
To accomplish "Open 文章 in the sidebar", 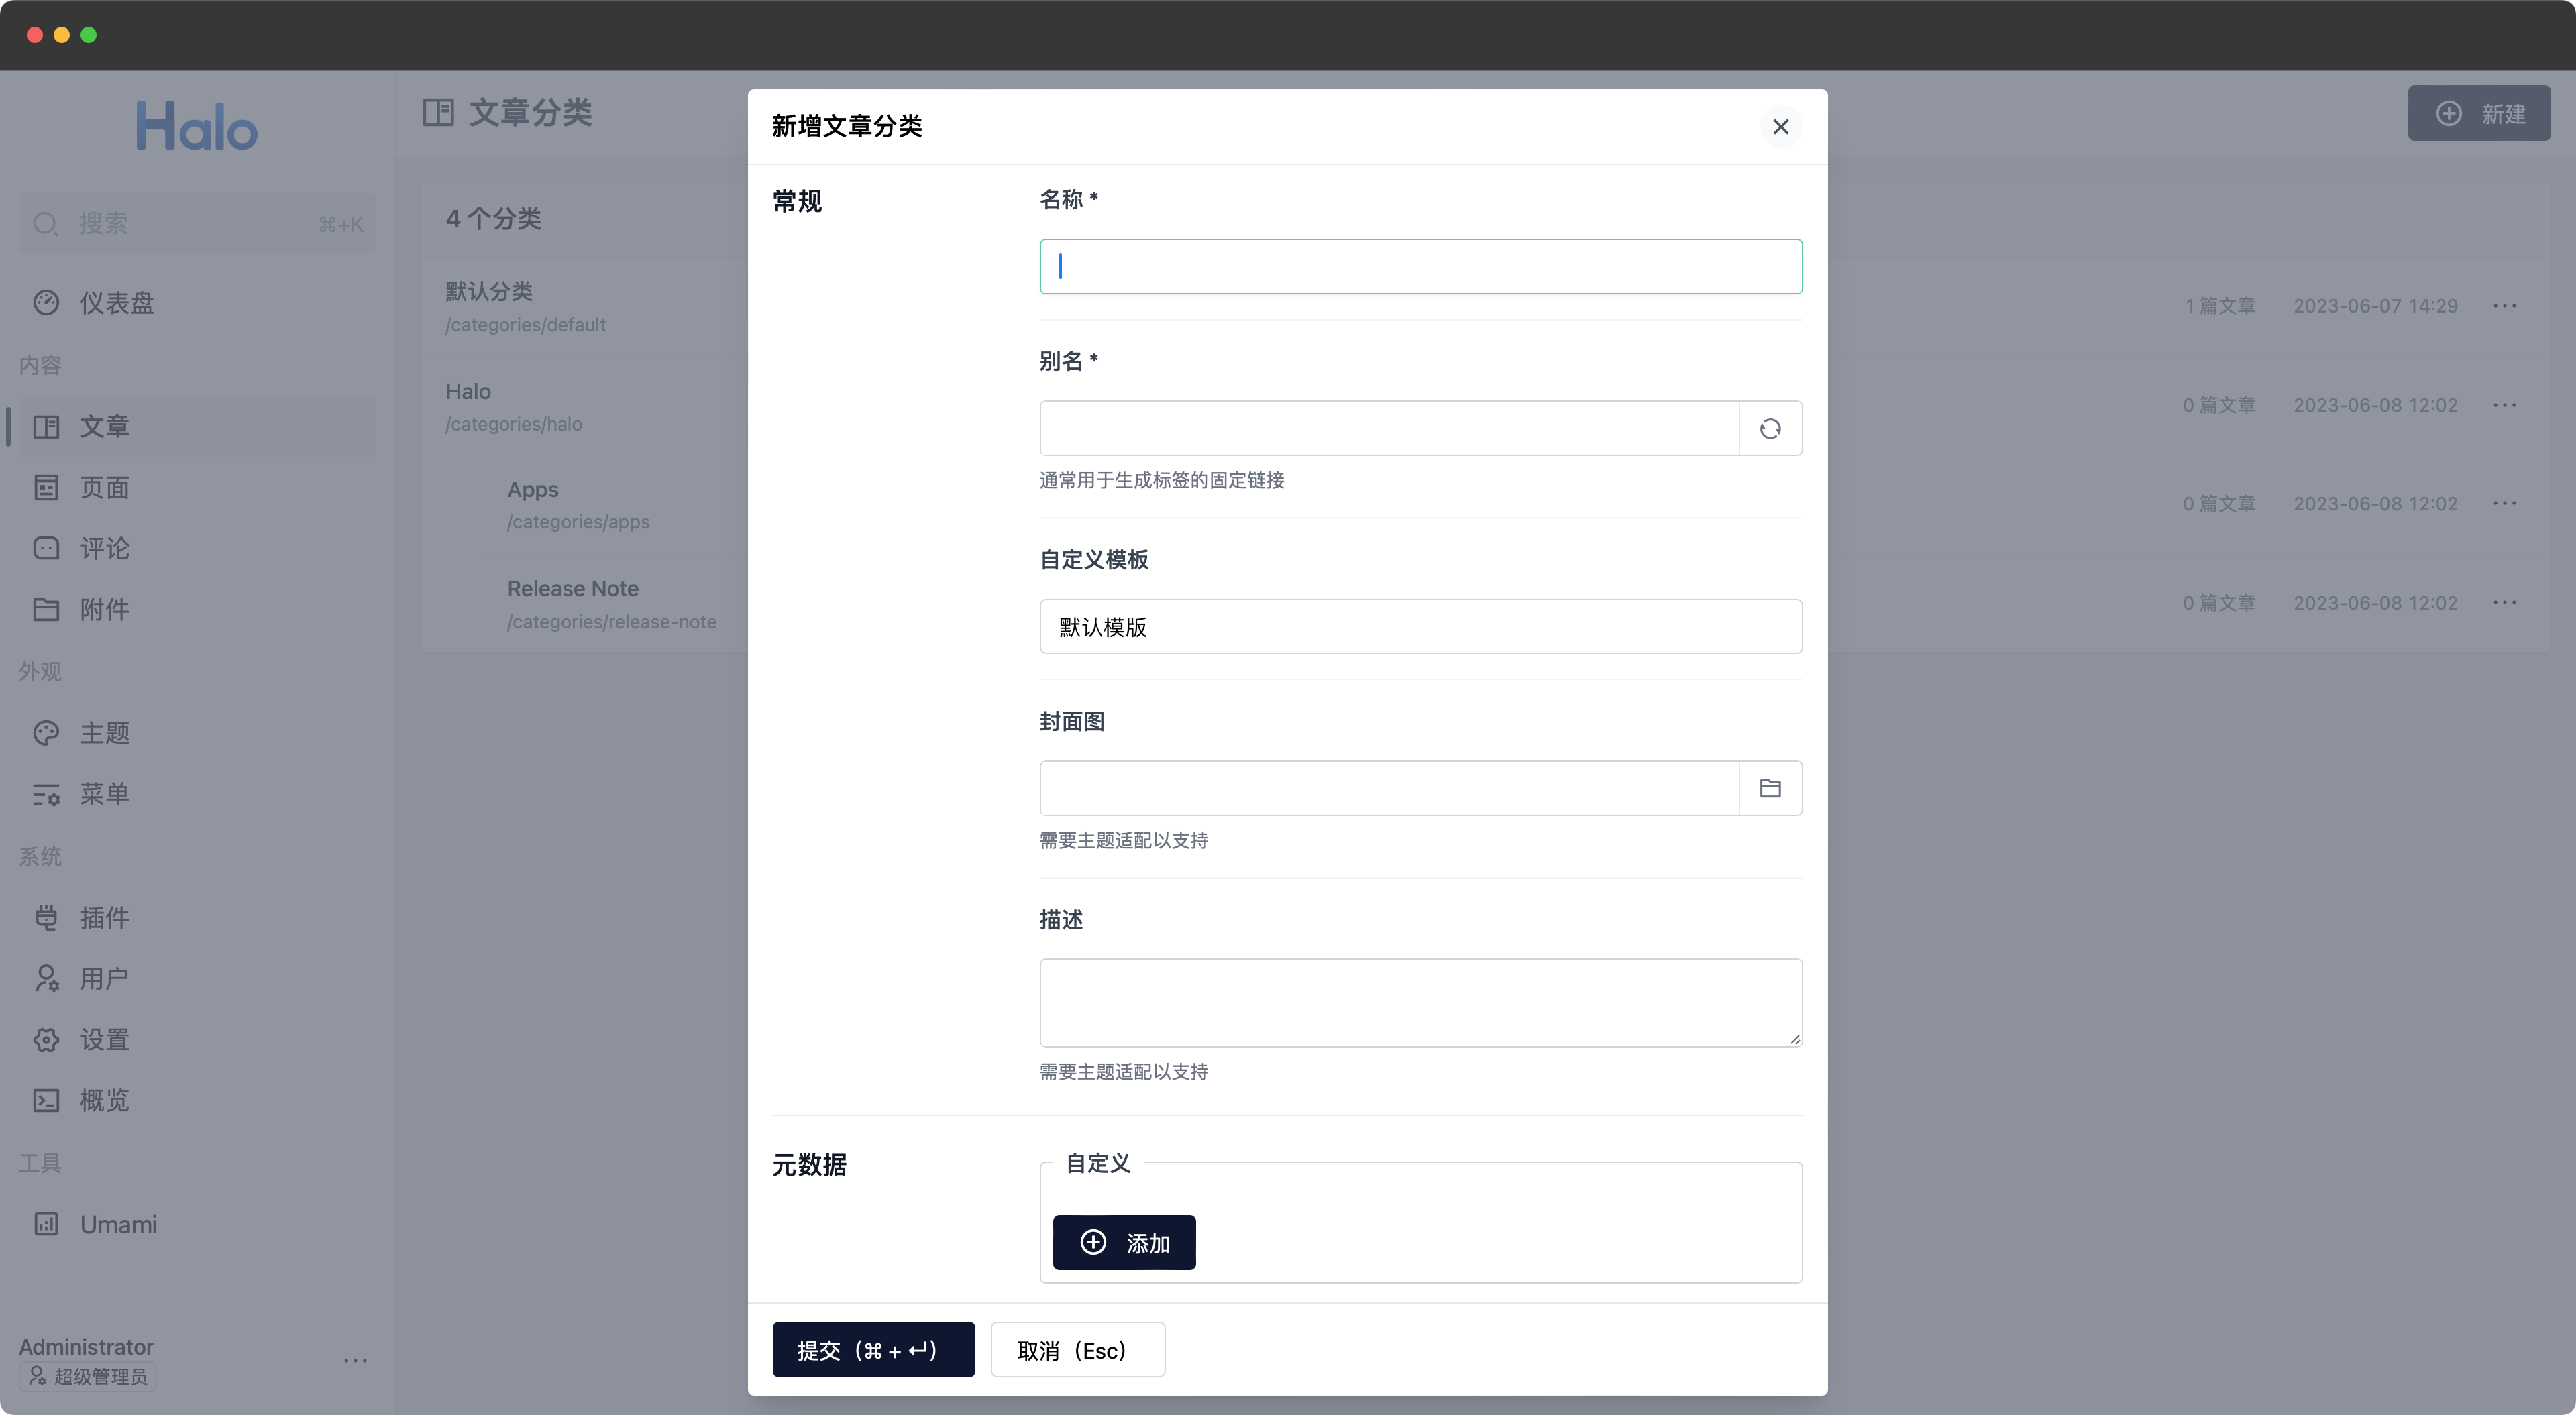I will click(x=197, y=426).
